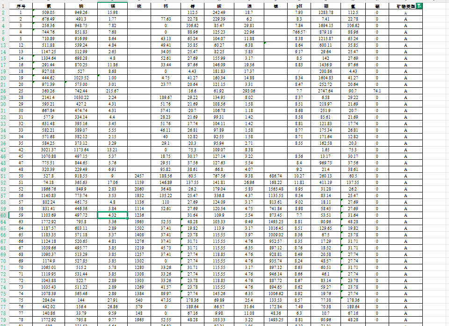
Task: Click cell with value 140.86
Action: [x=48, y=313]
